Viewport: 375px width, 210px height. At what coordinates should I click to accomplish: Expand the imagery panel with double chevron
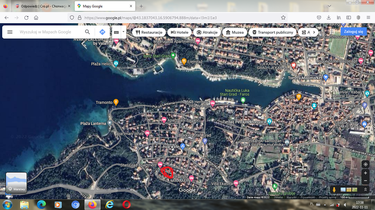click(x=365, y=190)
